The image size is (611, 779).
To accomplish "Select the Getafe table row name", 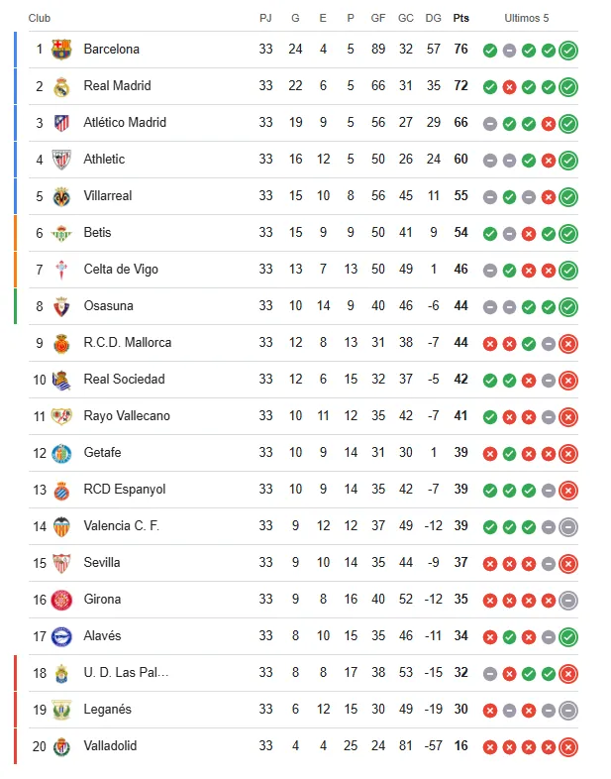I will [x=102, y=453].
